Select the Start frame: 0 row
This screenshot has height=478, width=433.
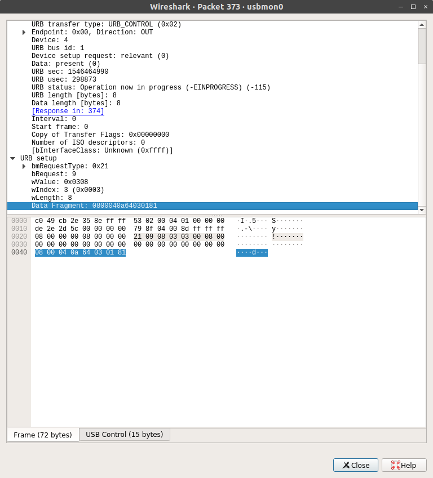pos(212,127)
